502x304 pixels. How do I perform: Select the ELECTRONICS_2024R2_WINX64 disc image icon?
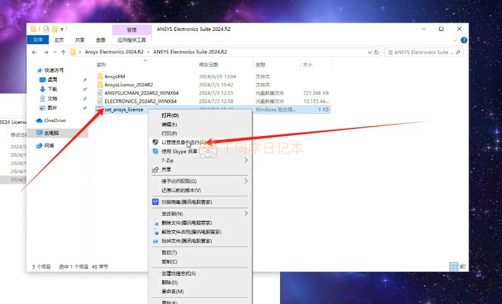tap(100, 101)
